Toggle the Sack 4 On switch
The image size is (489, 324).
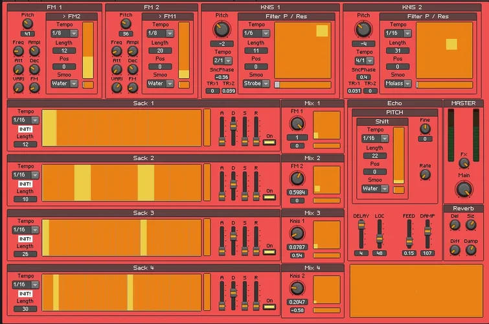pyautogui.click(x=269, y=307)
